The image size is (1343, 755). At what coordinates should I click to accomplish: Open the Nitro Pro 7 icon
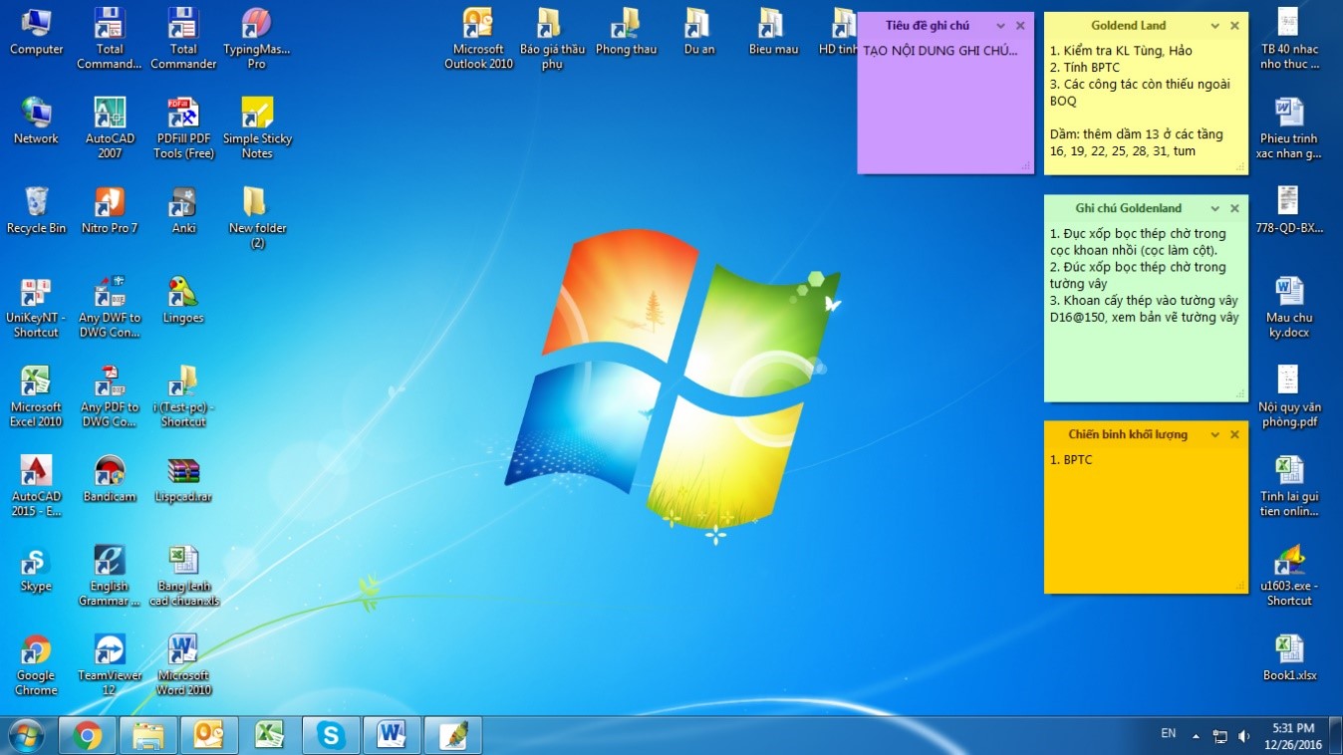pyautogui.click(x=110, y=204)
